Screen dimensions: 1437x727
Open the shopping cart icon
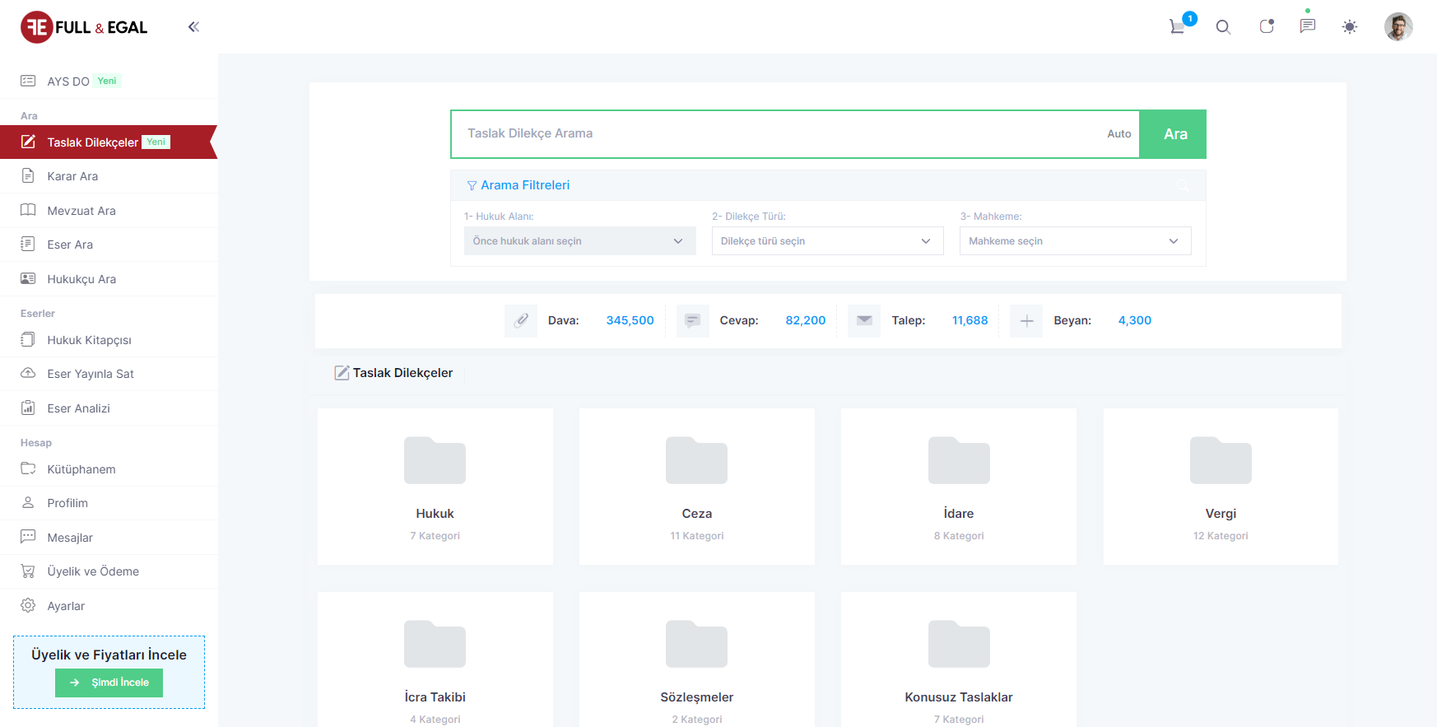pos(1178,27)
